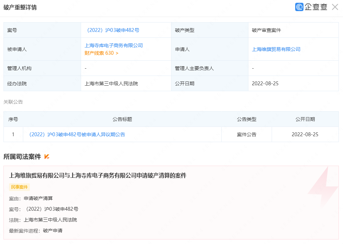The height and width of the screenshot is (244, 343).
Task: Open case number link (2022)沪03破申482号 in details table
Action: click(x=113, y=30)
